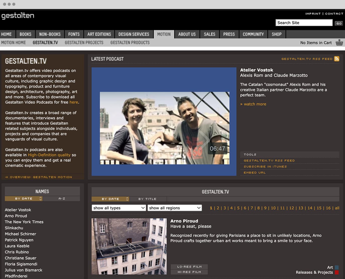Open the Community menu tab
345x279 pixels.
tap(253, 34)
